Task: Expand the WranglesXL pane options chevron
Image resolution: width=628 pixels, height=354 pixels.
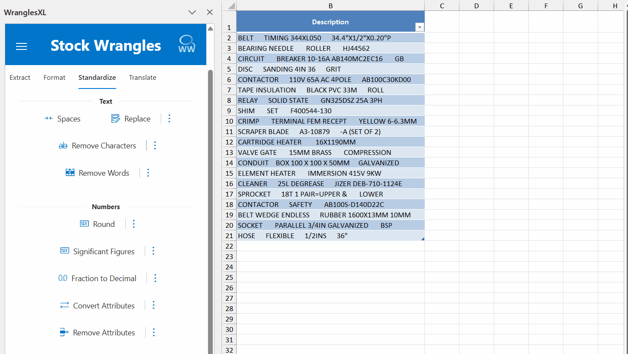Action: point(192,13)
